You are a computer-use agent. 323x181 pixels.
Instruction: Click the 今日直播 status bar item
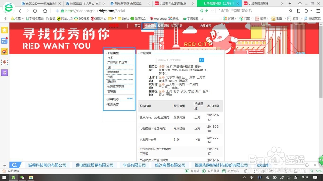coord(211,171)
